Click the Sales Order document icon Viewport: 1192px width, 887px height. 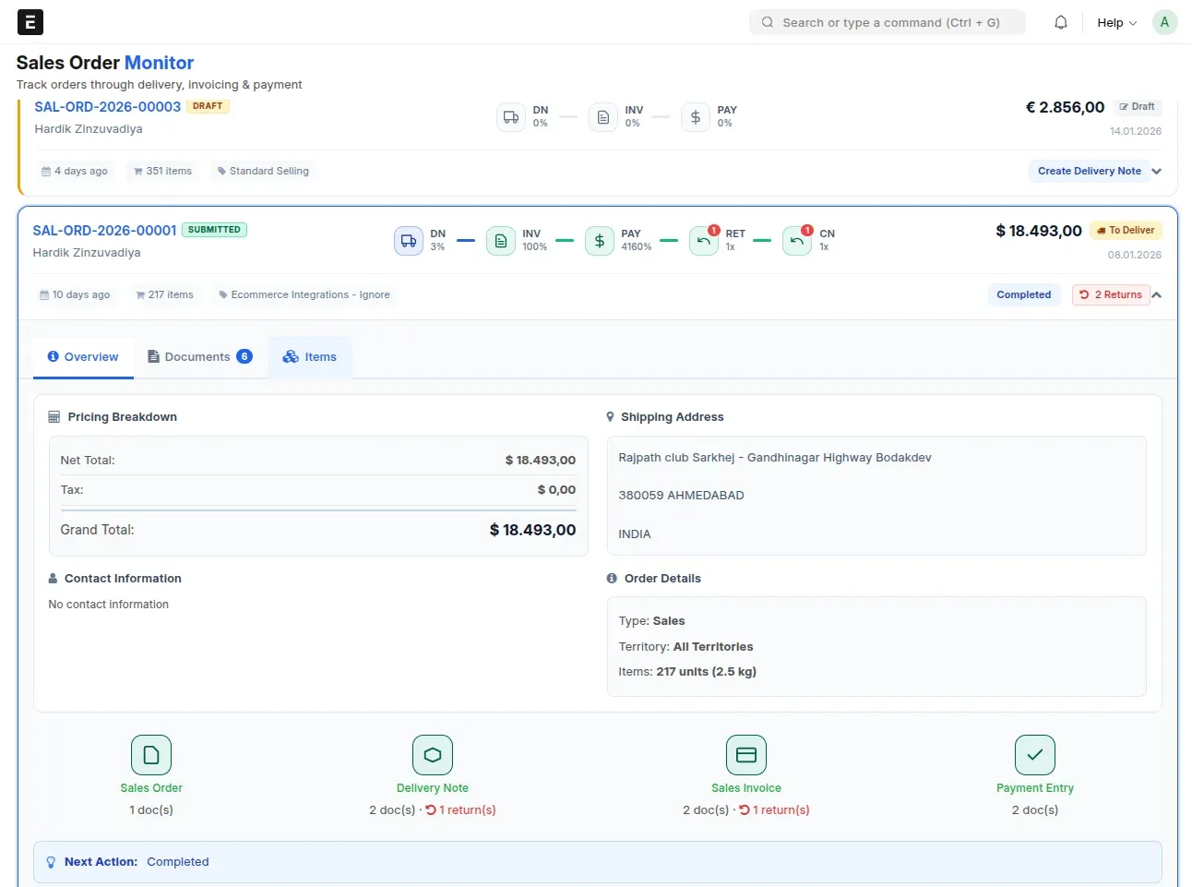coord(151,755)
